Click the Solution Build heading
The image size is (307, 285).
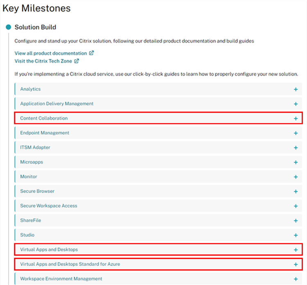click(x=35, y=27)
